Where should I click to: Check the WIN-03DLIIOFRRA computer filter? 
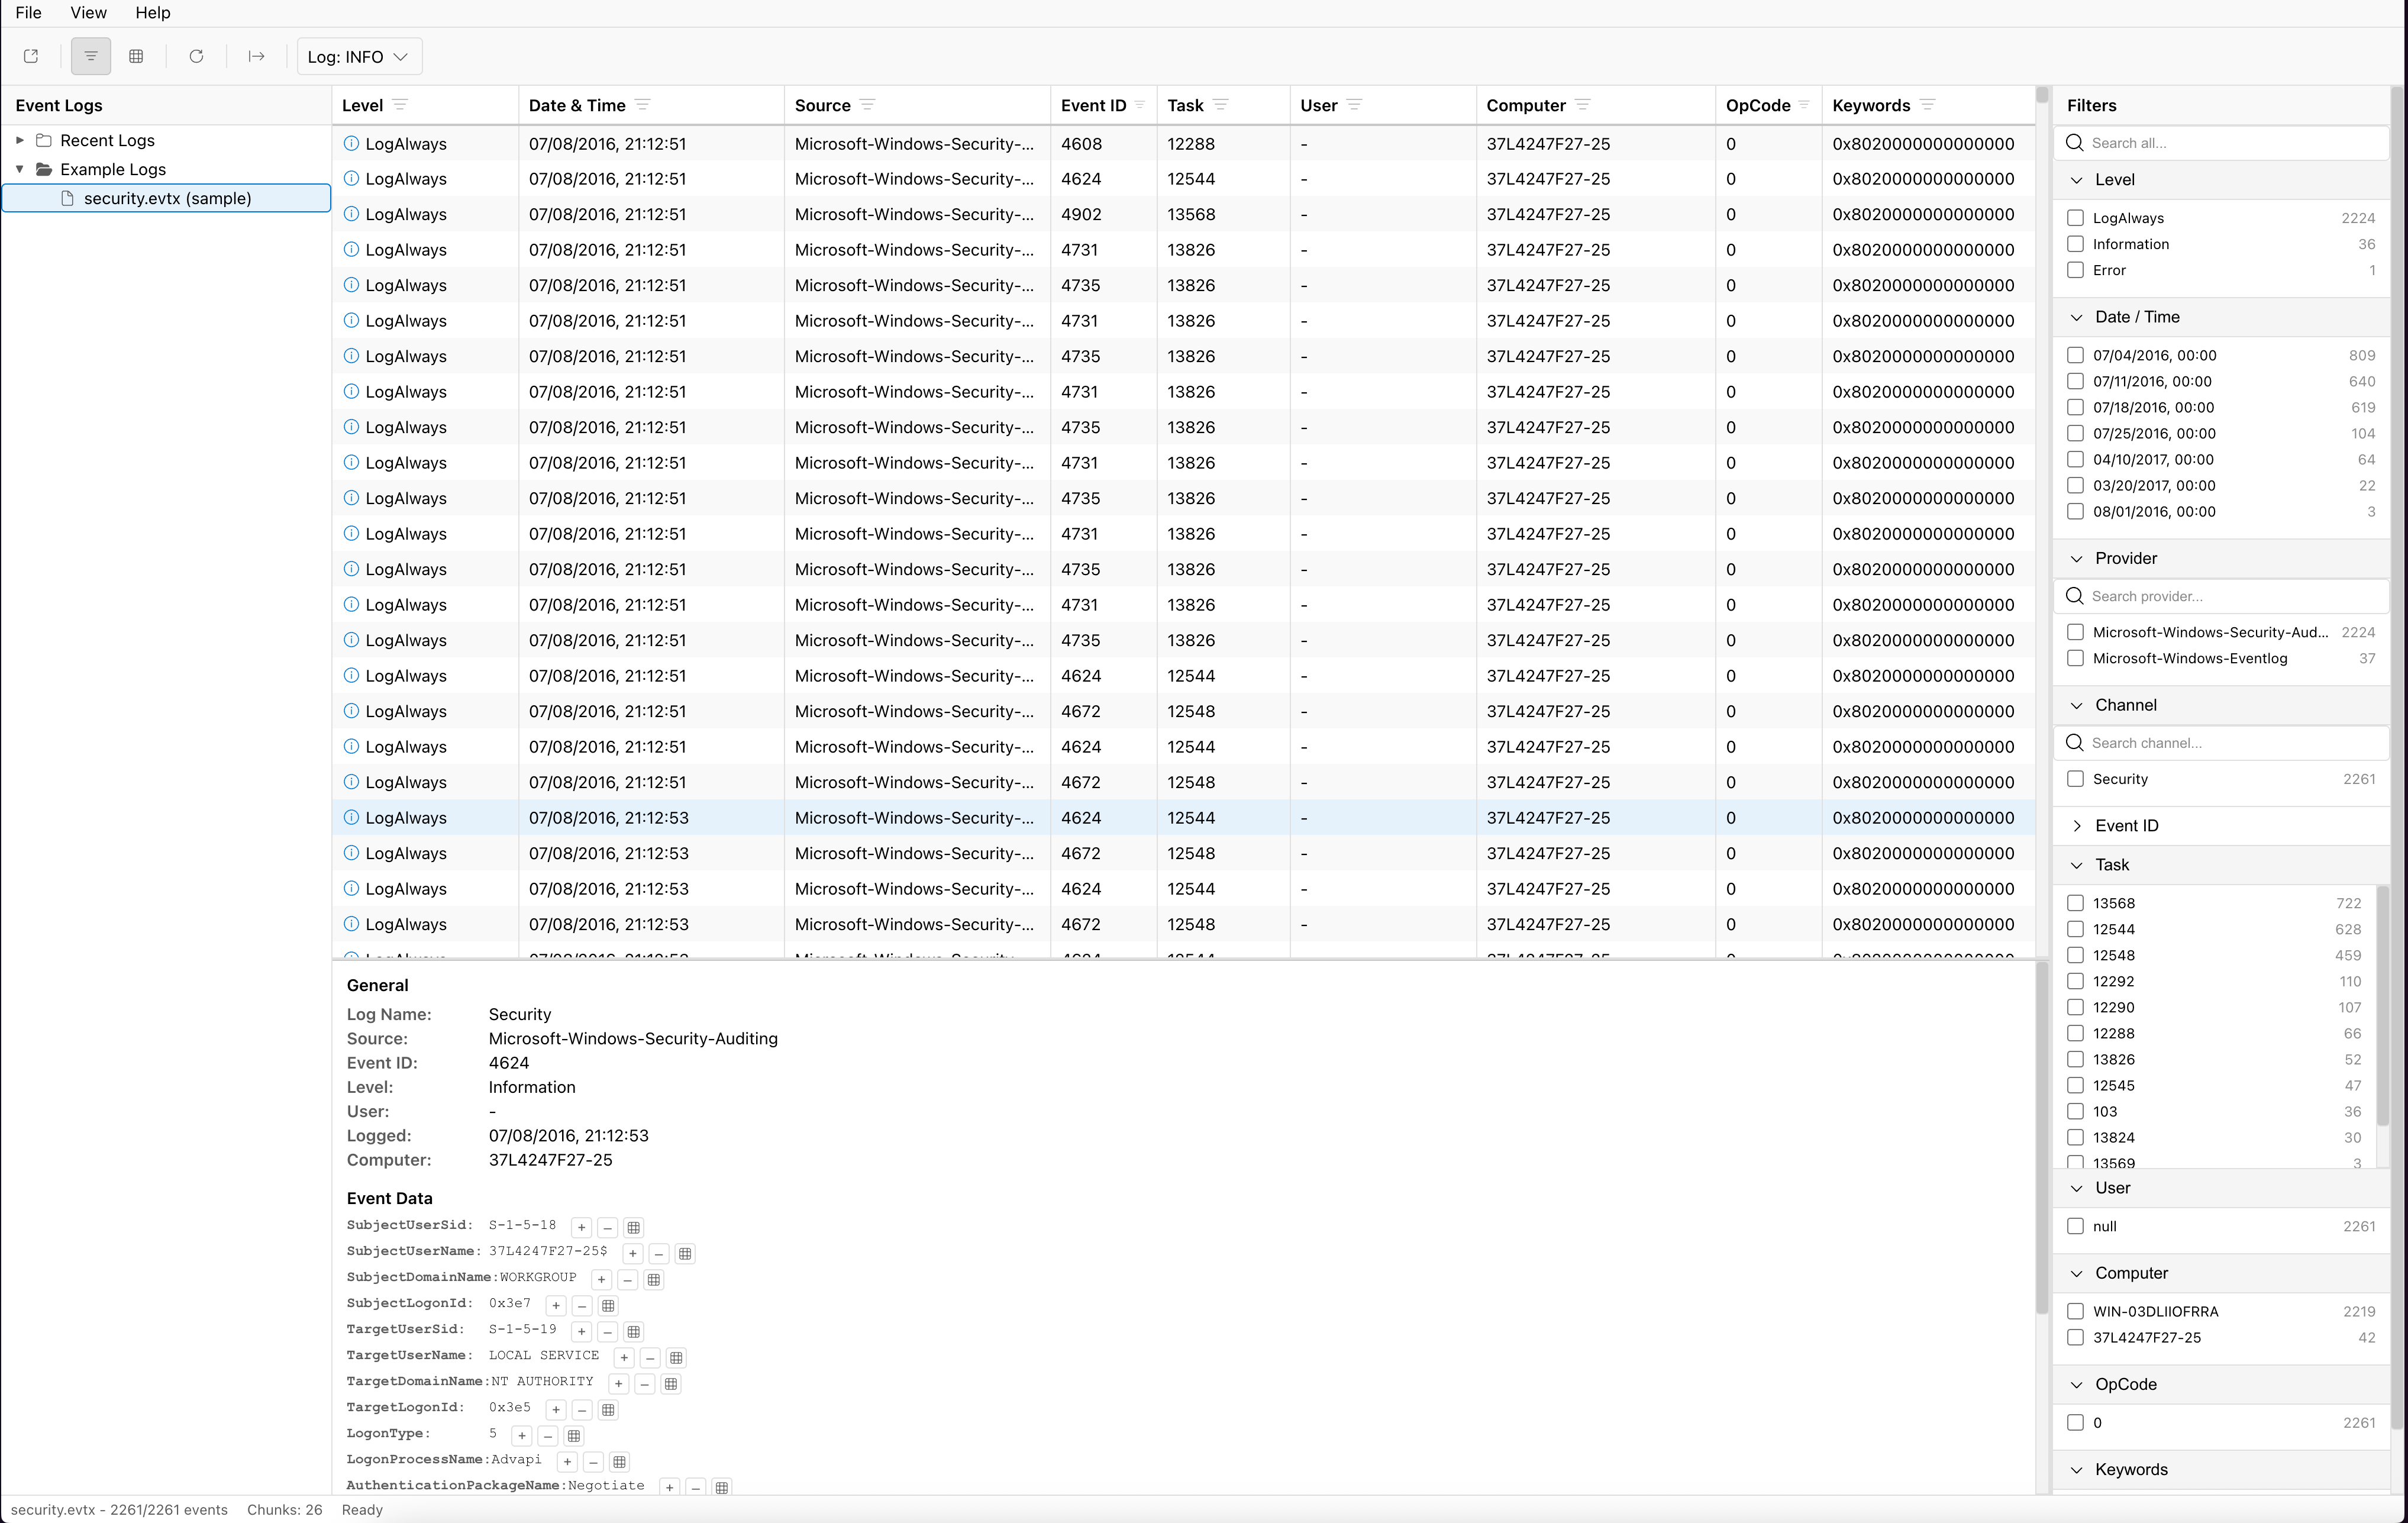(x=2075, y=1311)
